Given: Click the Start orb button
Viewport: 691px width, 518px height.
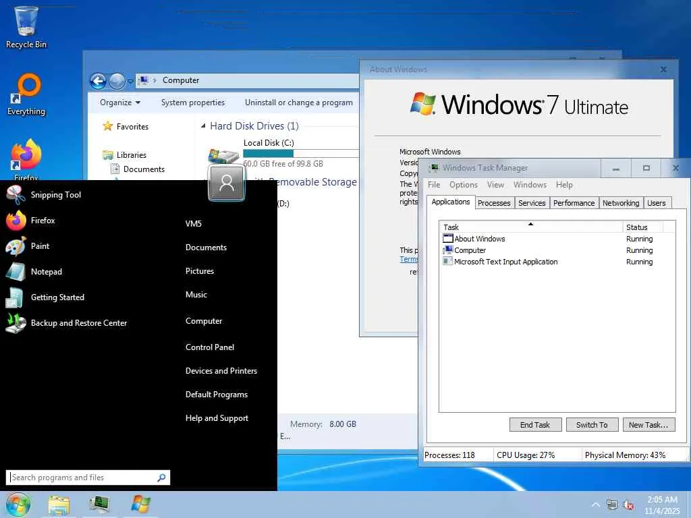Looking at the screenshot, I should pos(18,505).
